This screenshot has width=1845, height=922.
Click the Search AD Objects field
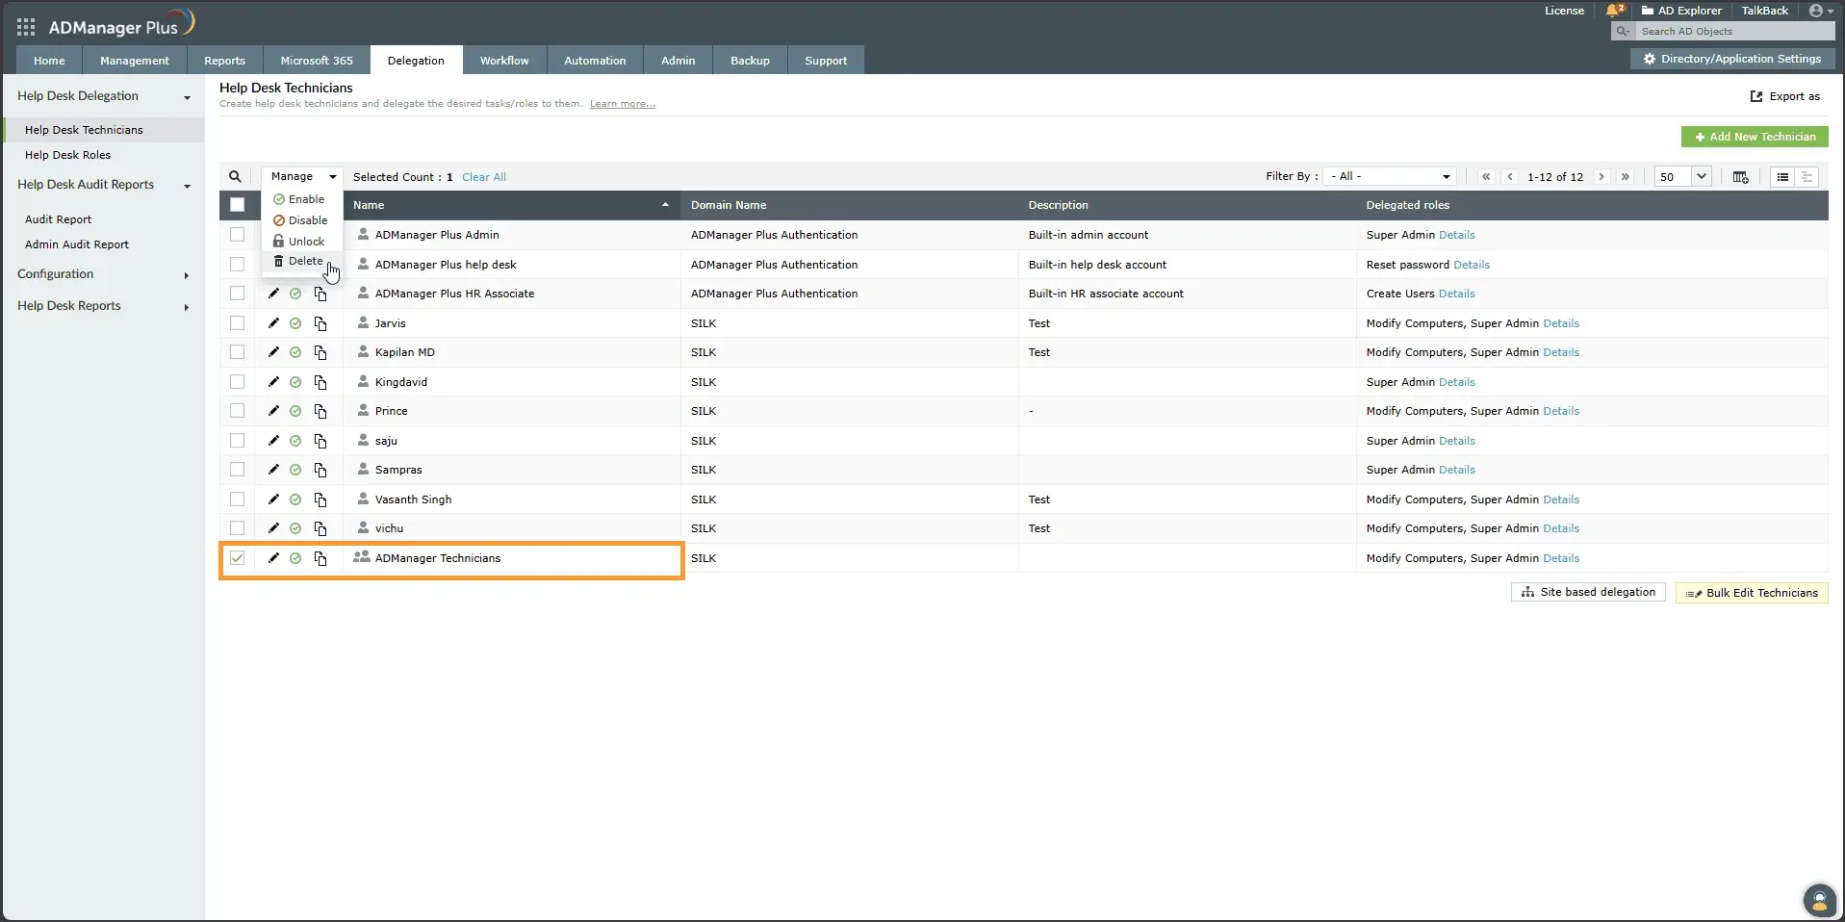[x=1734, y=31]
